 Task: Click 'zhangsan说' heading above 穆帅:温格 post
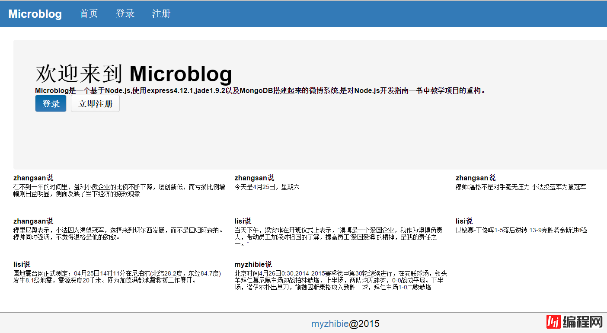pos(476,178)
